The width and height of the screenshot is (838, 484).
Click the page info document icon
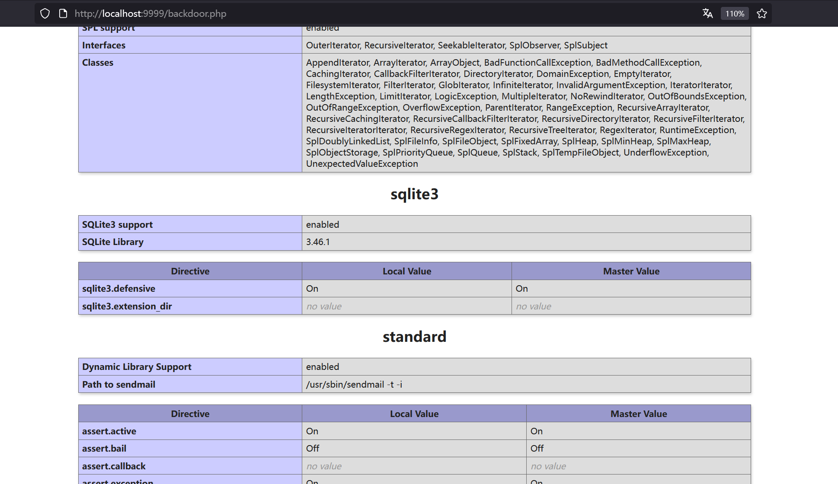(x=63, y=13)
